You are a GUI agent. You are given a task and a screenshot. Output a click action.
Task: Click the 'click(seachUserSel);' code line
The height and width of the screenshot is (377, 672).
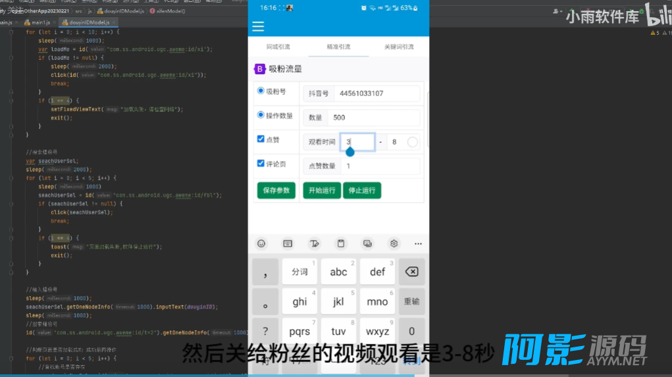pyautogui.click(x=82, y=213)
